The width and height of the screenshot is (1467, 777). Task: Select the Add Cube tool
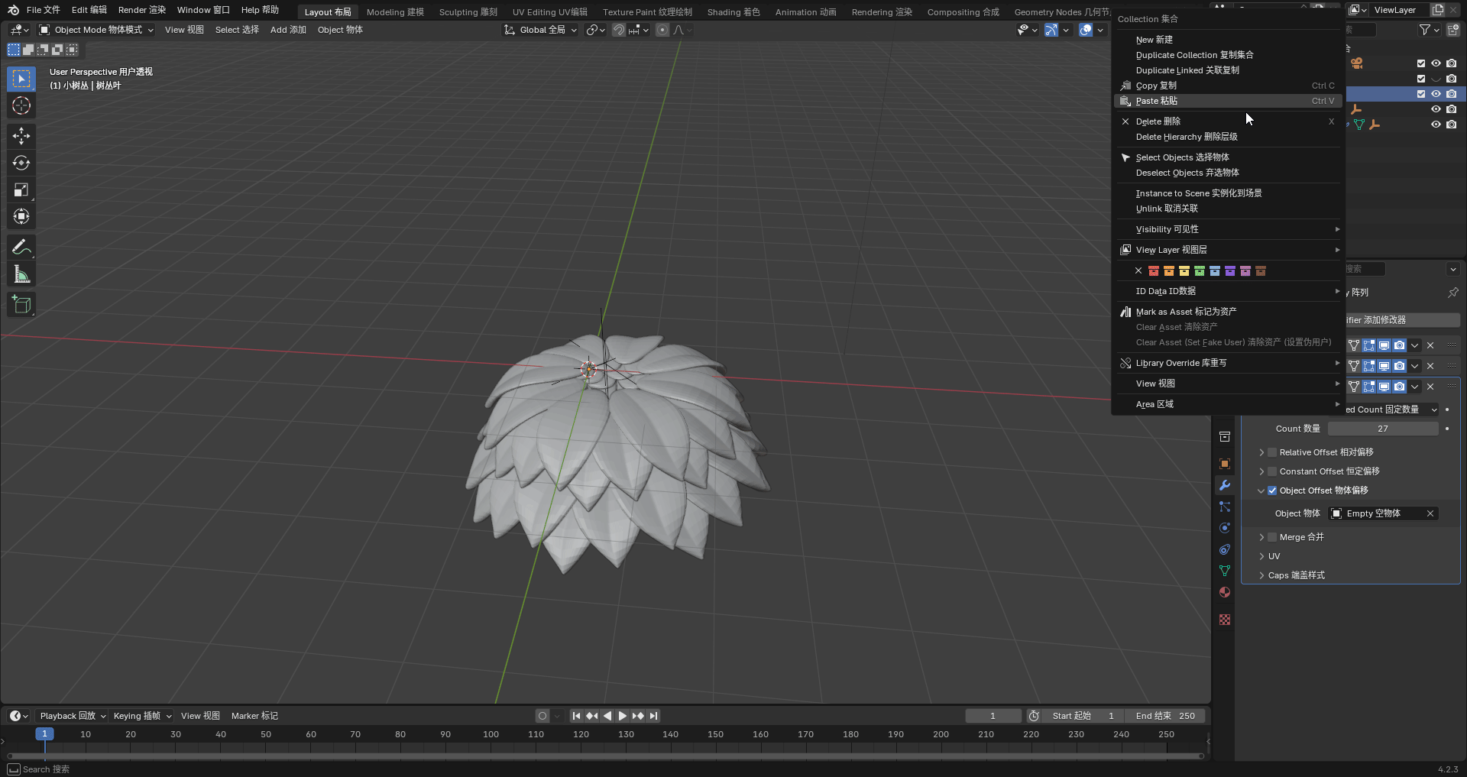click(x=21, y=305)
